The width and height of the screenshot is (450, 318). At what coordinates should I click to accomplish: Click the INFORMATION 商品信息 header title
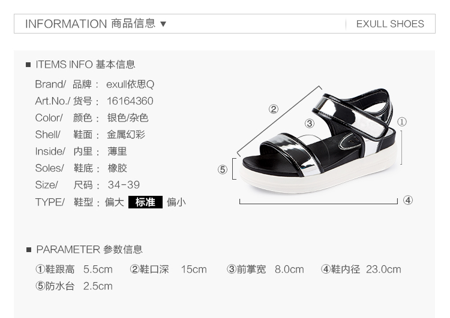[x=91, y=23]
